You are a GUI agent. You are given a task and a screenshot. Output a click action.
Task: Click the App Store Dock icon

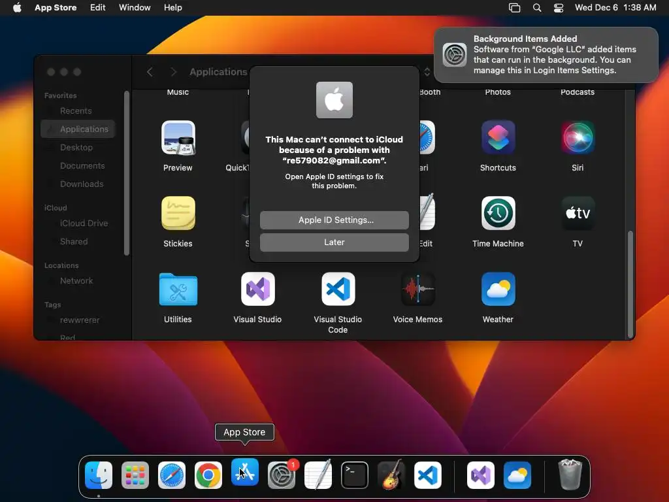click(245, 472)
